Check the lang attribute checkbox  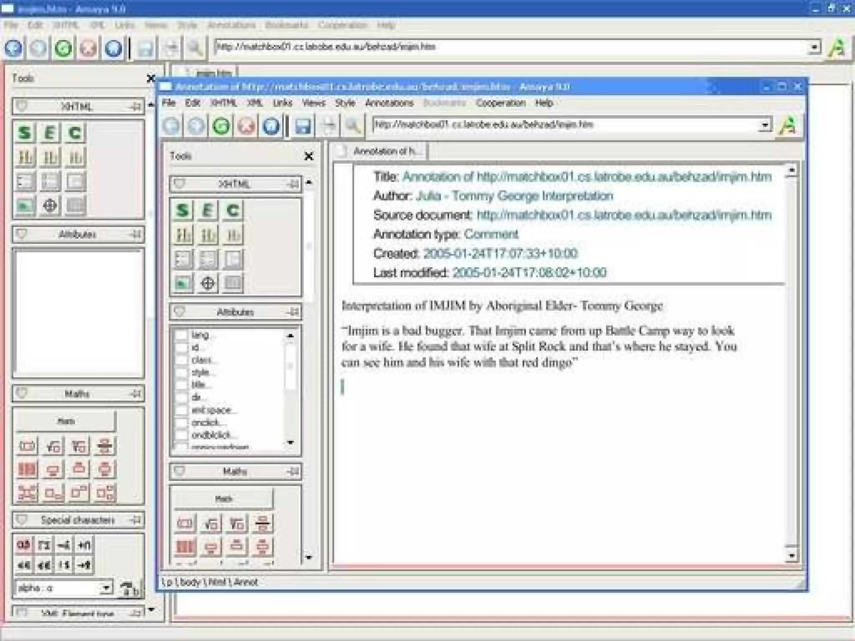(x=182, y=335)
